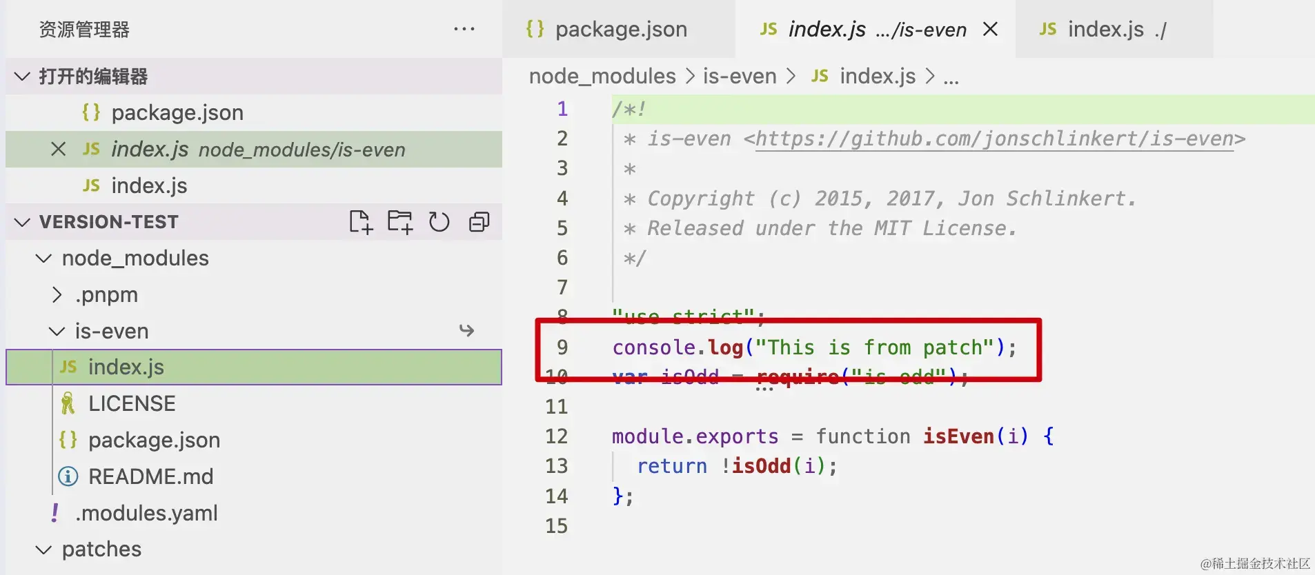Screen dimensions: 1315x575
Task: Click the New File icon in VERSION-TEST header
Action: (x=361, y=222)
